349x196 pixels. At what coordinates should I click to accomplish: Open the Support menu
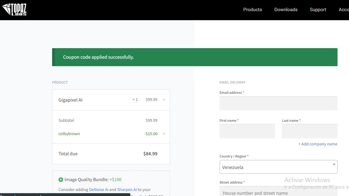318,10
